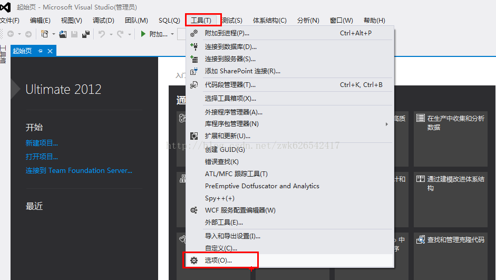Screen dimensions: 496x280
Task: Open the 测试(S) menu
Action: (232, 21)
